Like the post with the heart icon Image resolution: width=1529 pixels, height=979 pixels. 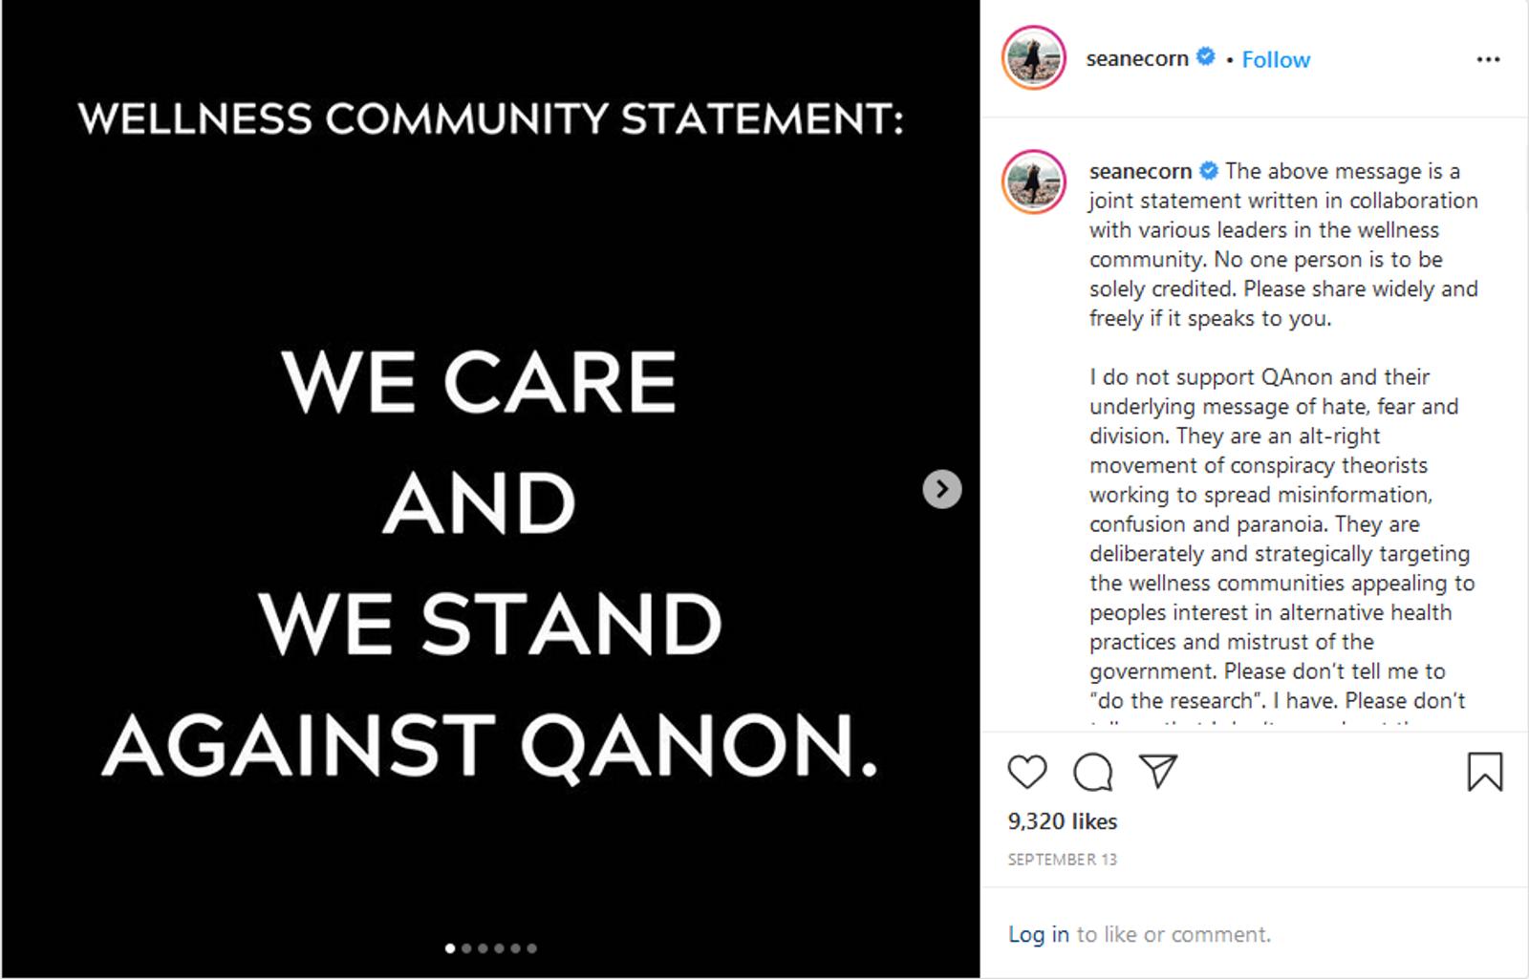(x=1027, y=772)
